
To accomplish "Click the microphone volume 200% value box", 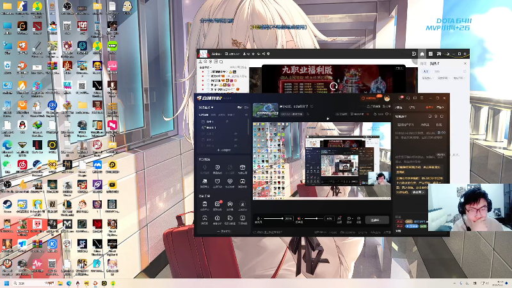I will [x=289, y=218].
